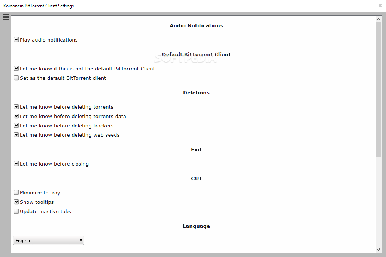Close the Koinonein Settings window

tap(380, 6)
